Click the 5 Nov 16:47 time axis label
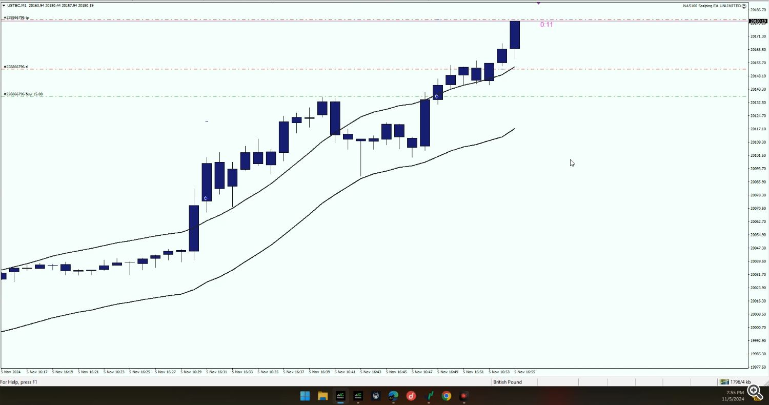Screen dimensions: 769x405 point(422,372)
